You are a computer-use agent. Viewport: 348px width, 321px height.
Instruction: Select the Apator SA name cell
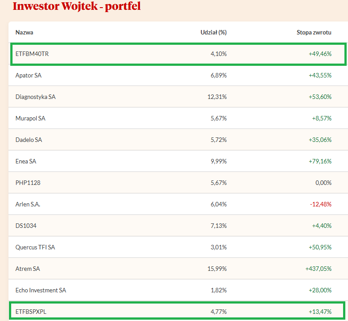point(29,76)
